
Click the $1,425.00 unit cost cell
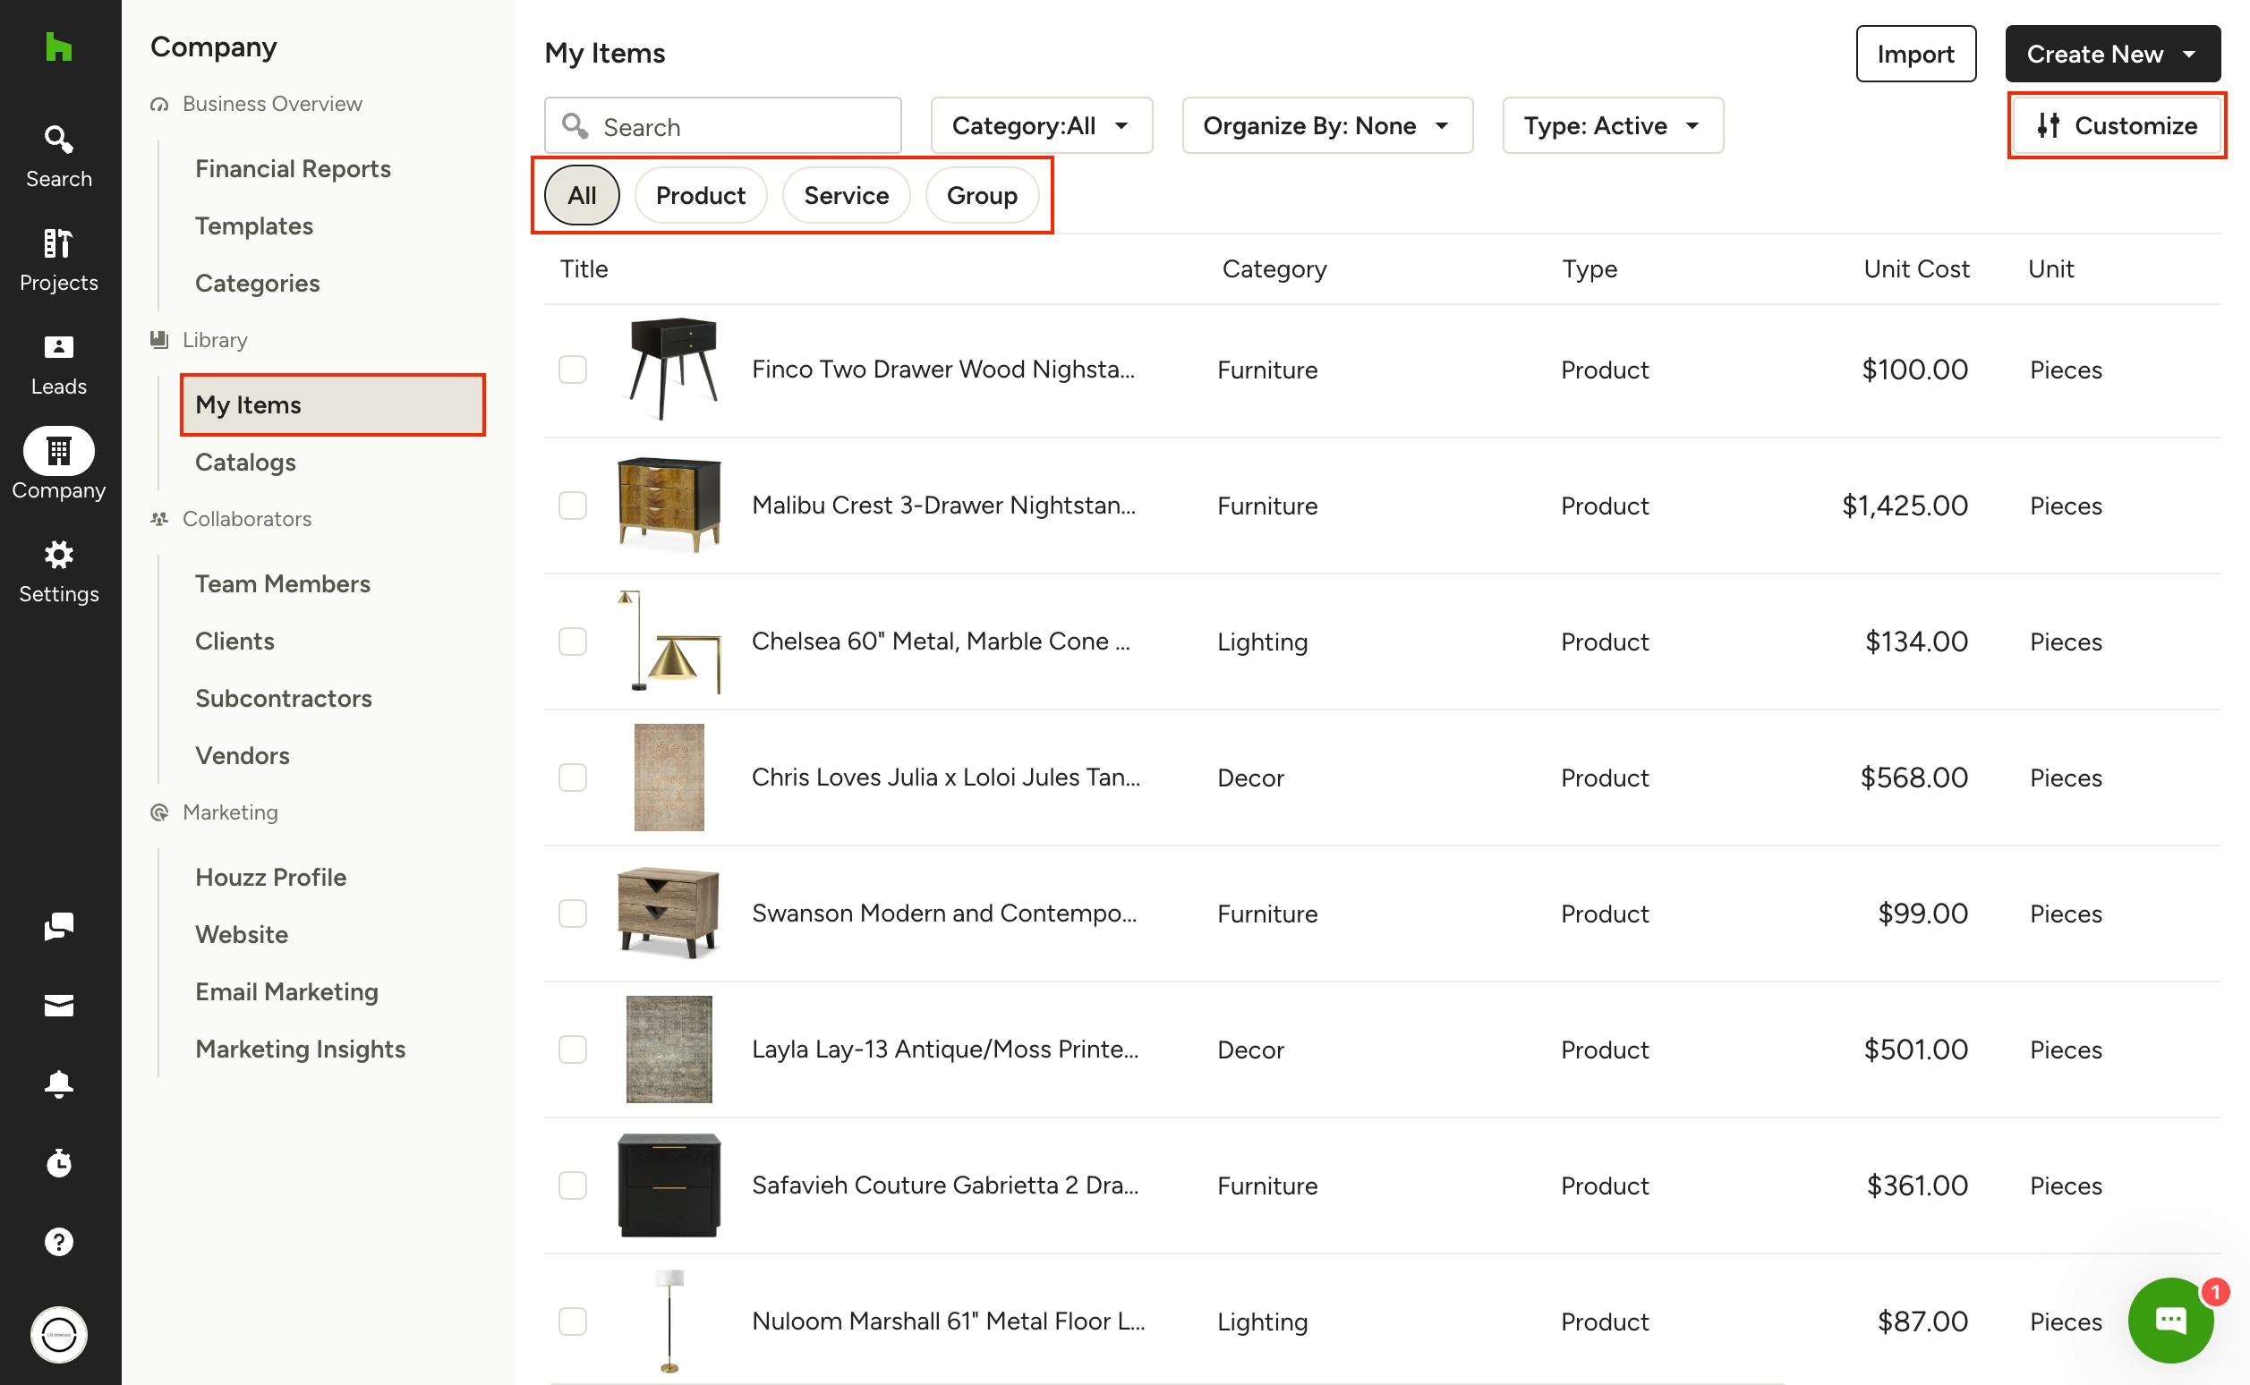[x=1905, y=506]
